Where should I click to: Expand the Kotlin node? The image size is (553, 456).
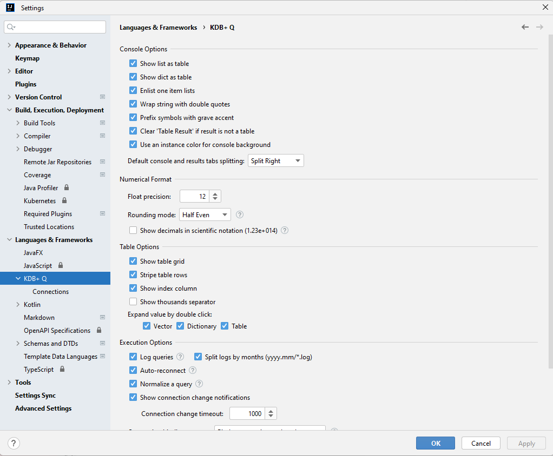(18, 305)
